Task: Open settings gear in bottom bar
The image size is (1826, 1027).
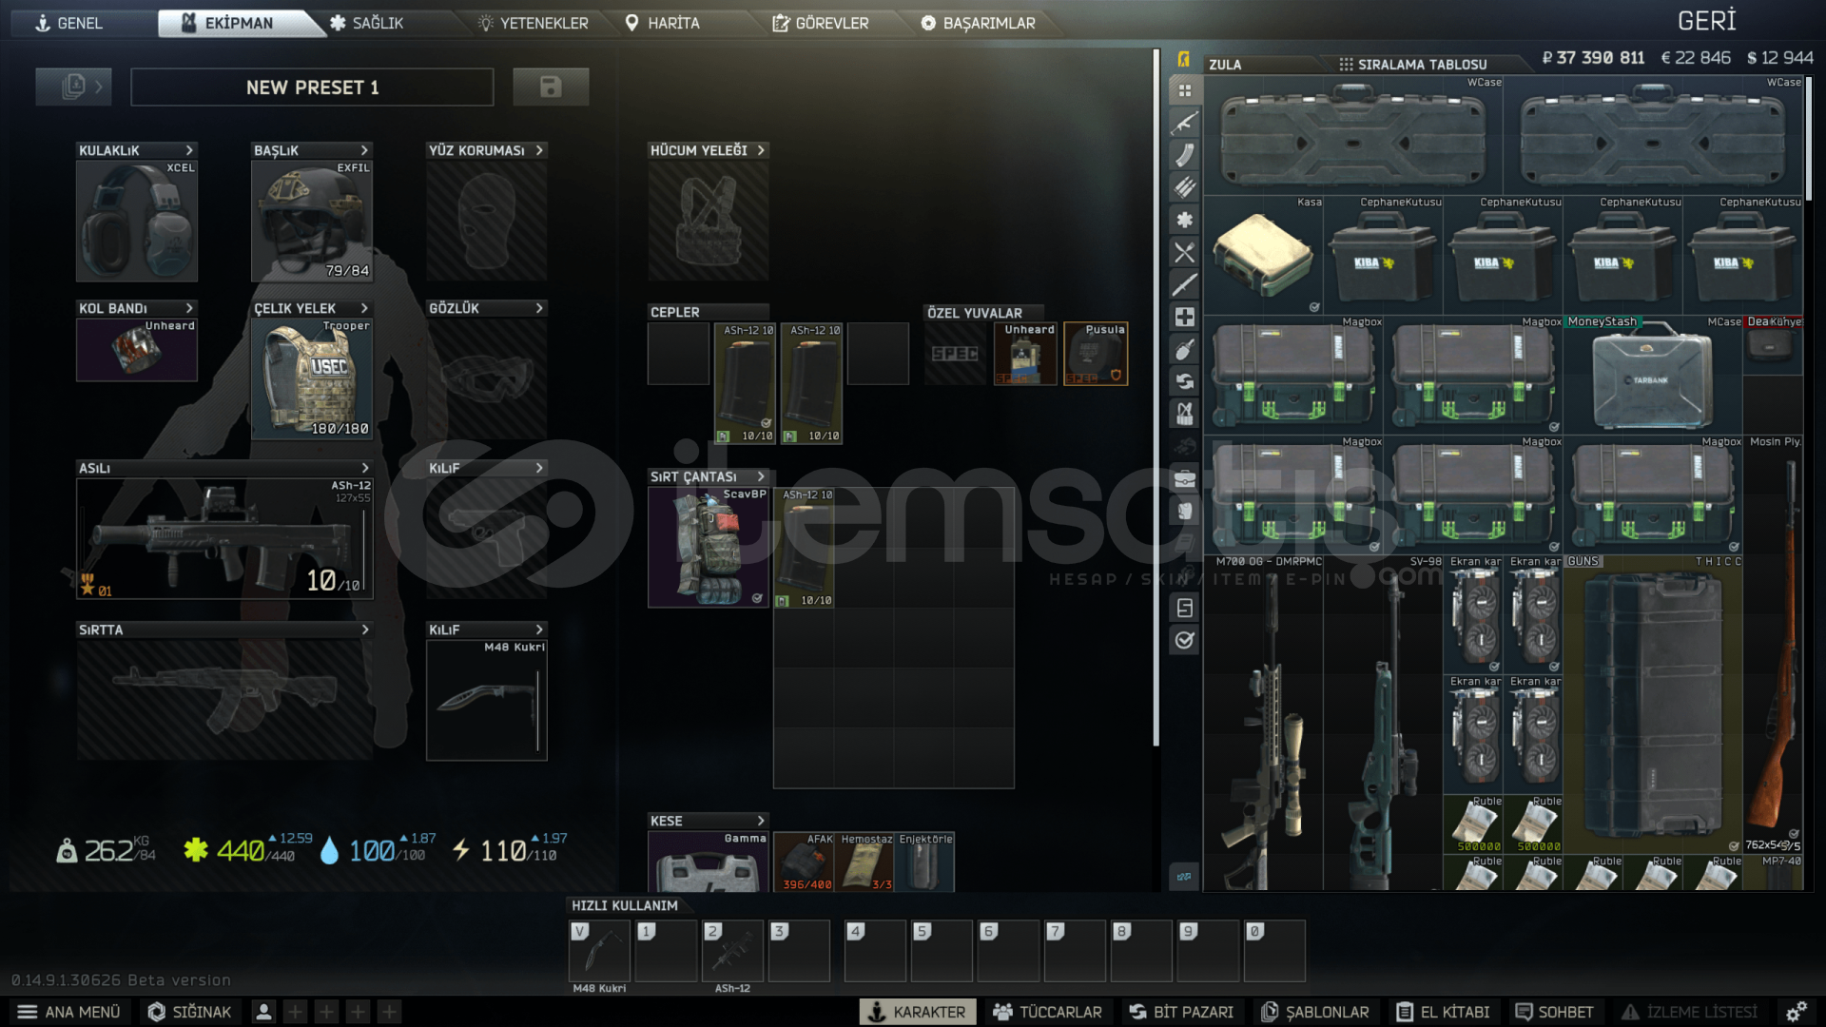Action: point(1796,1012)
